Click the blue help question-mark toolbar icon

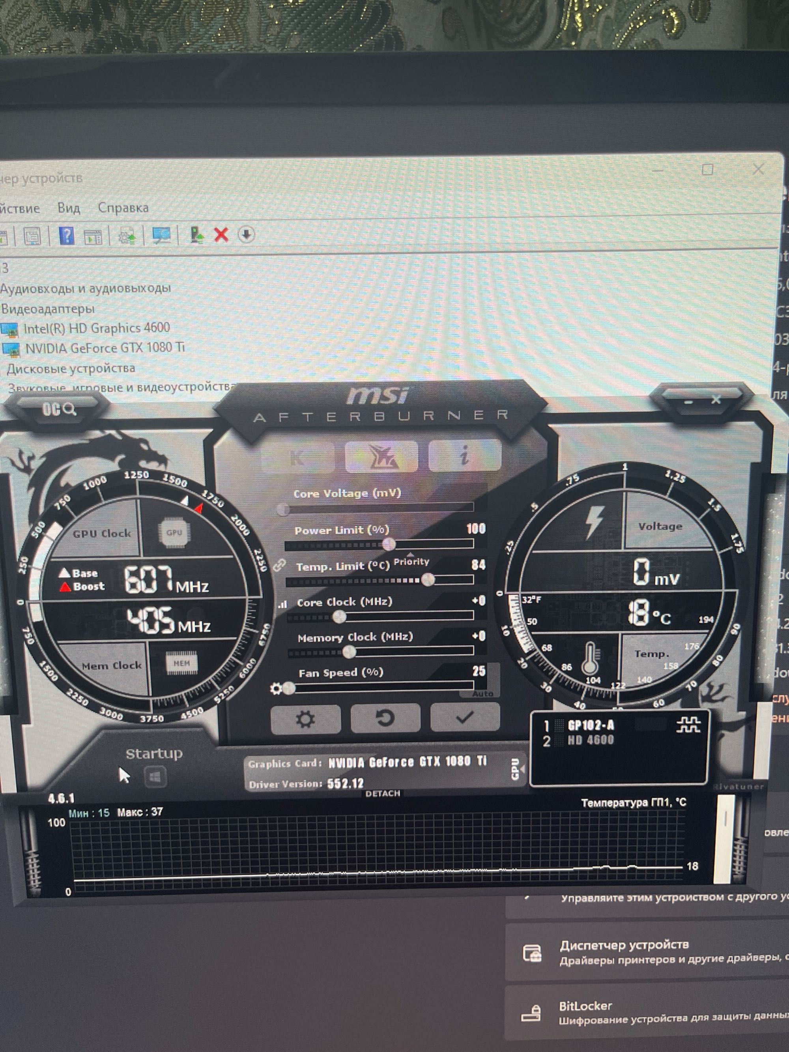[67, 235]
